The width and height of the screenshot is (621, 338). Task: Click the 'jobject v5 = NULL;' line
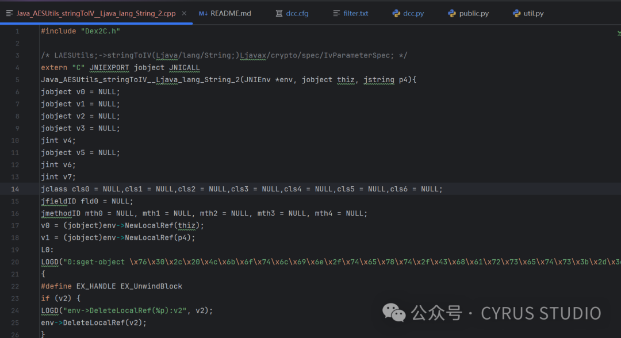[x=80, y=153]
